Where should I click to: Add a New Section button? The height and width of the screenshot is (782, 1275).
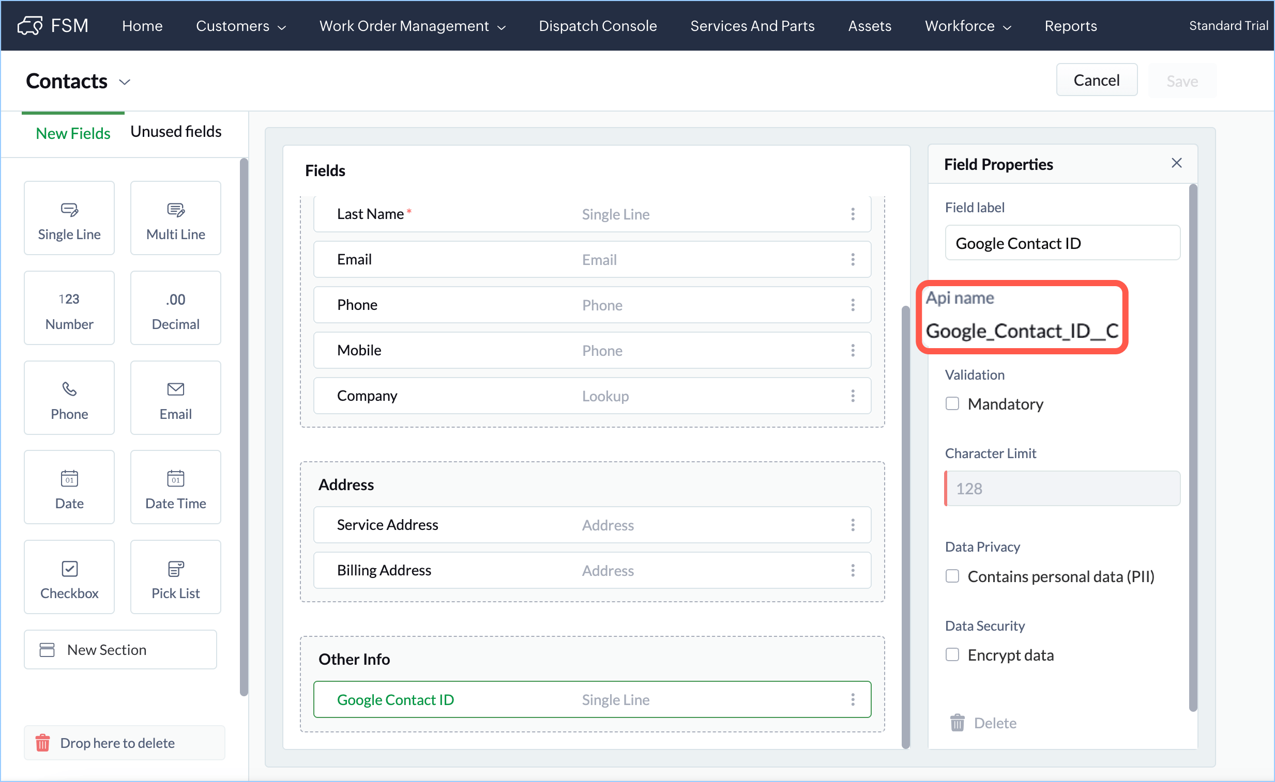tap(120, 650)
